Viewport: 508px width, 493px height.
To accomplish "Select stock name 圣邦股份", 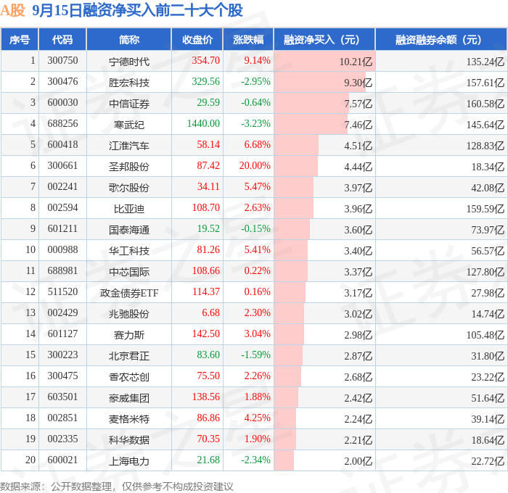I will (129, 167).
